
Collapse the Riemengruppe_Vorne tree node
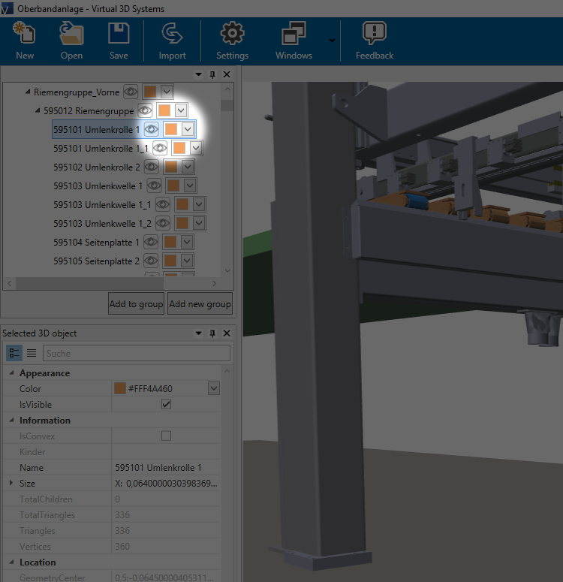point(28,92)
